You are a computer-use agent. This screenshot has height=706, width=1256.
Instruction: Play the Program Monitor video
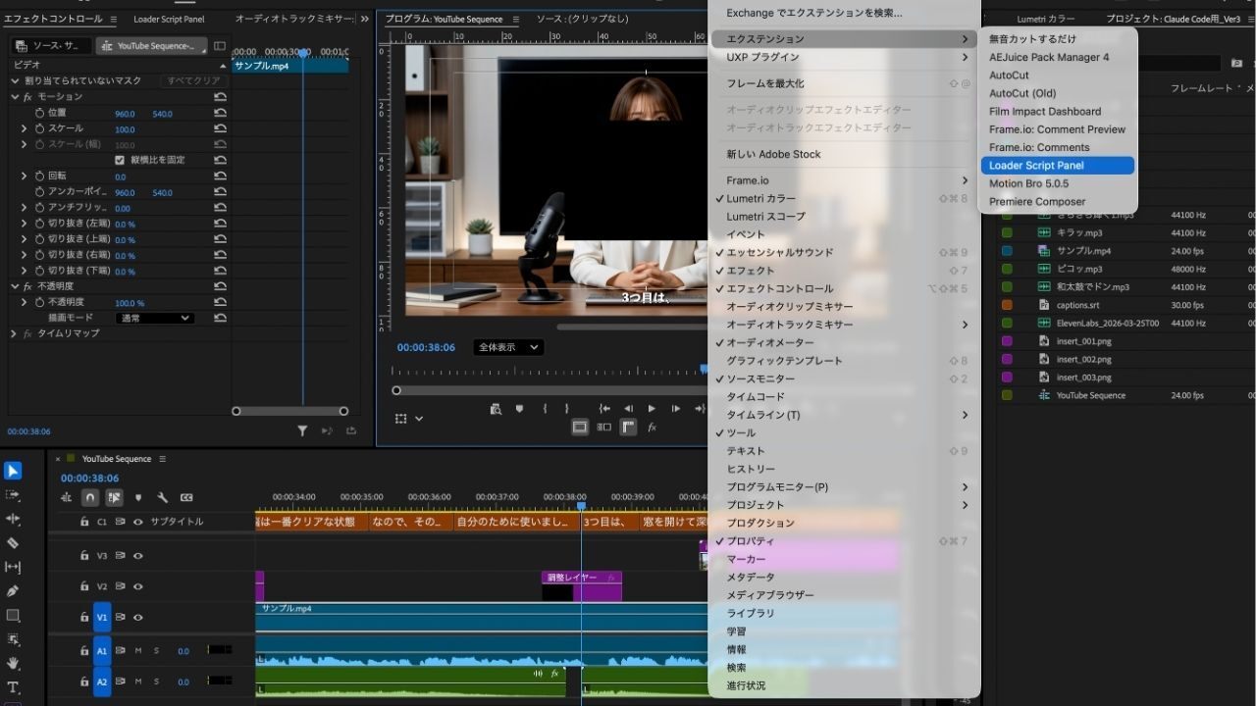(x=652, y=409)
